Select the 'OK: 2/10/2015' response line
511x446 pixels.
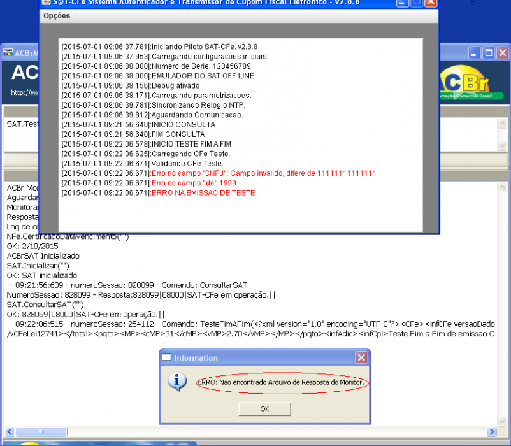(x=32, y=246)
